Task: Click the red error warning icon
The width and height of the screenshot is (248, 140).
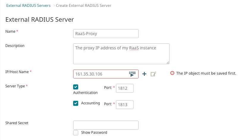Action: pyautogui.click(x=172, y=73)
